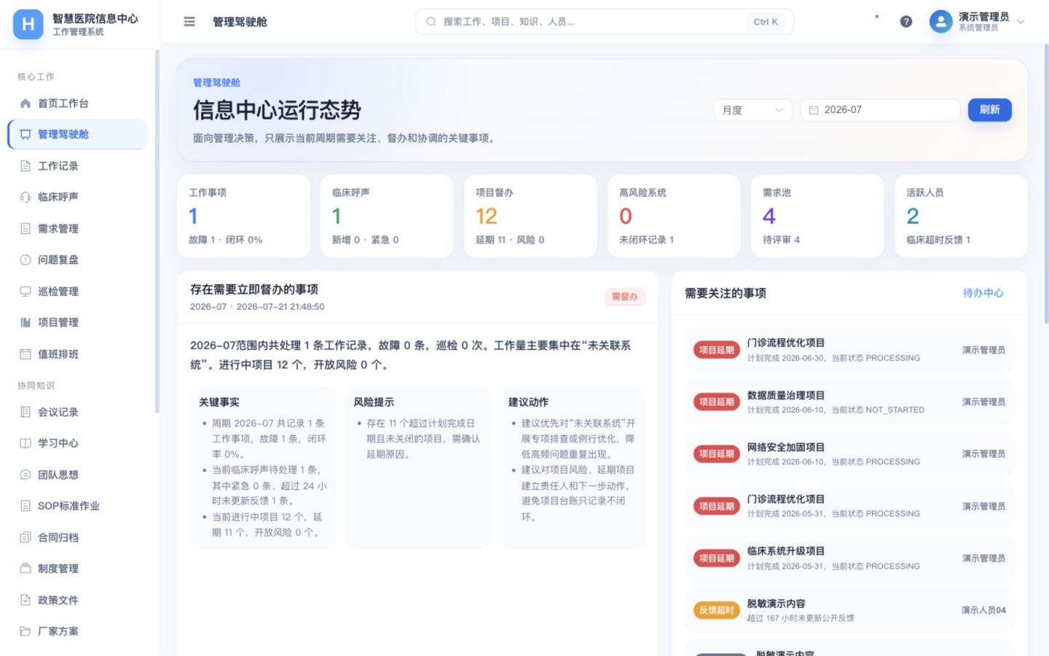Click the sidebar vertical scrollbar

tap(157, 232)
